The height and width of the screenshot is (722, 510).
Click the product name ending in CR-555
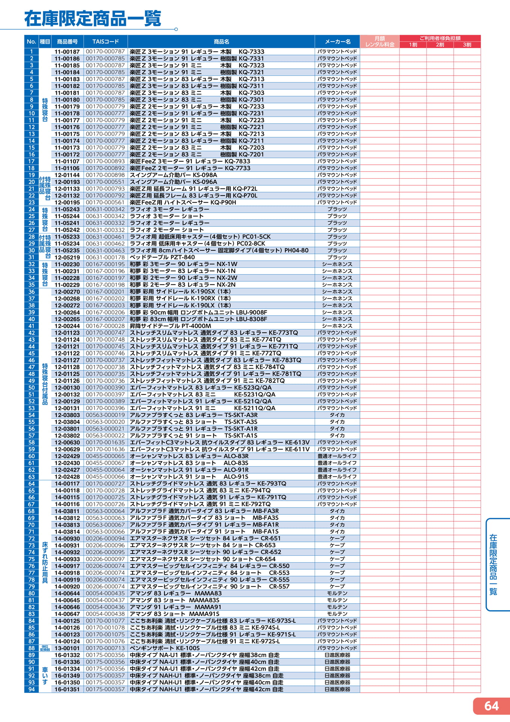pos(210,579)
